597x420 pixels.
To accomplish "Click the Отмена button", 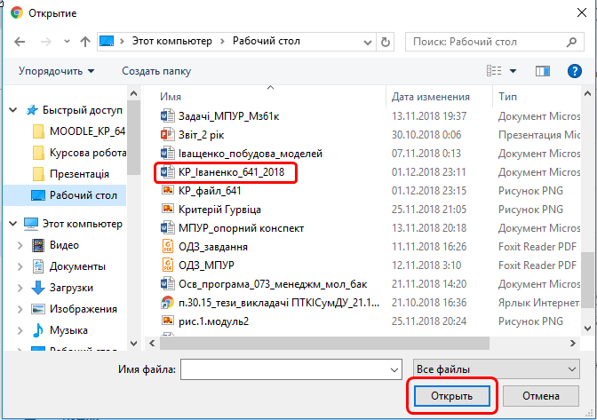I will [x=540, y=396].
